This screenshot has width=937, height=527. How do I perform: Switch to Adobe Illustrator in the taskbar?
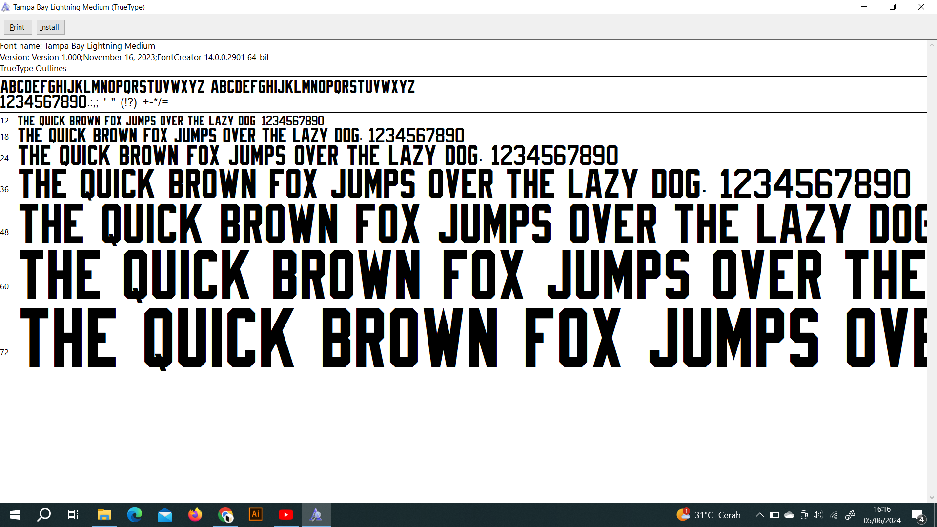coord(256,515)
